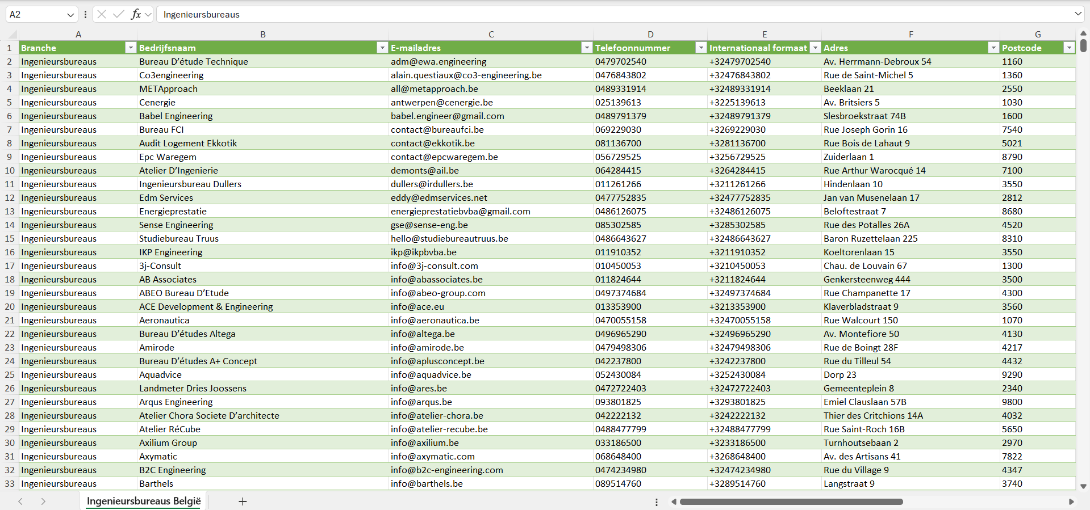The image size is (1090, 510).
Task: Open the E-mailadres filter dropdown
Action: point(586,48)
